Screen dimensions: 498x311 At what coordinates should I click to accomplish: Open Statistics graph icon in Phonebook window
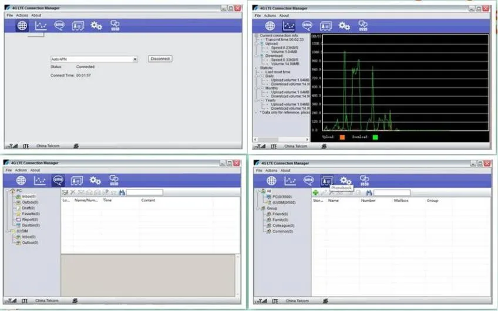(290, 181)
